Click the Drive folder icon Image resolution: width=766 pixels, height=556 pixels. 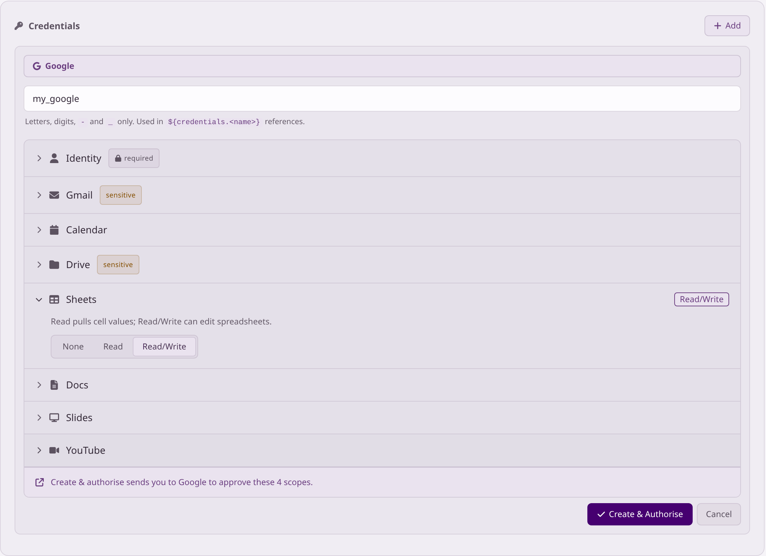54,265
